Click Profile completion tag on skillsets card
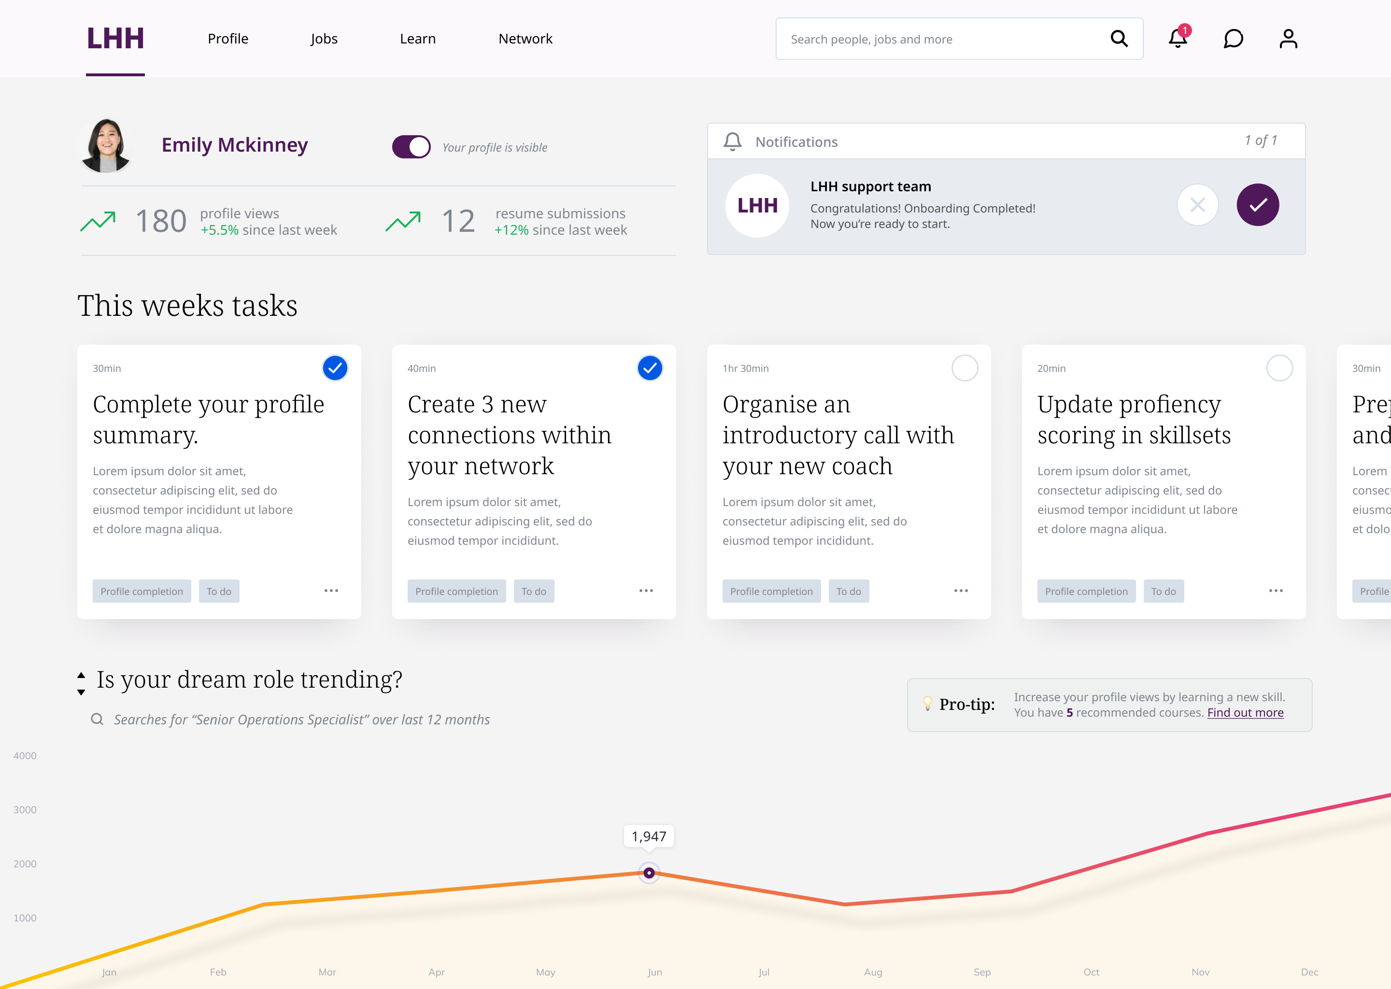The width and height of the screenshot is (1391, 989). pos(1087,592)
